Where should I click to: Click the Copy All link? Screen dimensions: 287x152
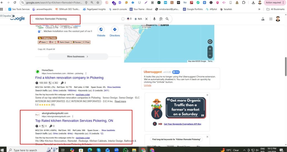(41, 49)
